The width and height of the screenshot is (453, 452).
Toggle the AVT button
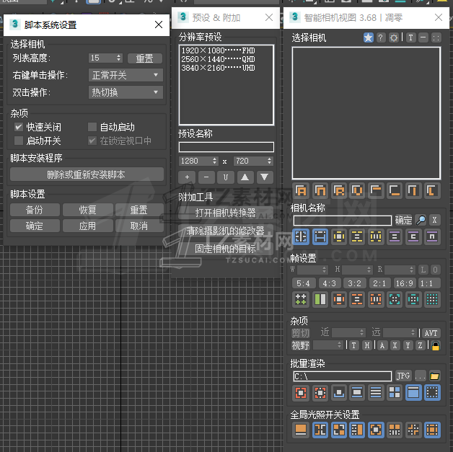[x=431, y=333]
